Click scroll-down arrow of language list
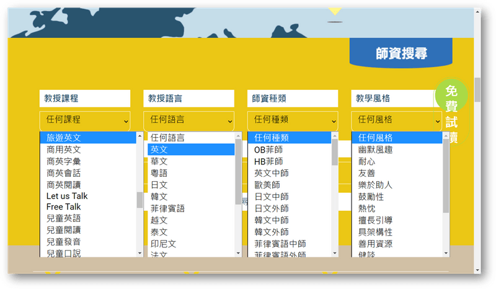Viewport: 496px width, 289px height. point(239,253)
